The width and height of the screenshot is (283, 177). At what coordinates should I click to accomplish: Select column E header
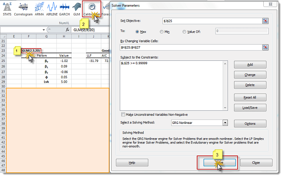click(x=14, y=37)
